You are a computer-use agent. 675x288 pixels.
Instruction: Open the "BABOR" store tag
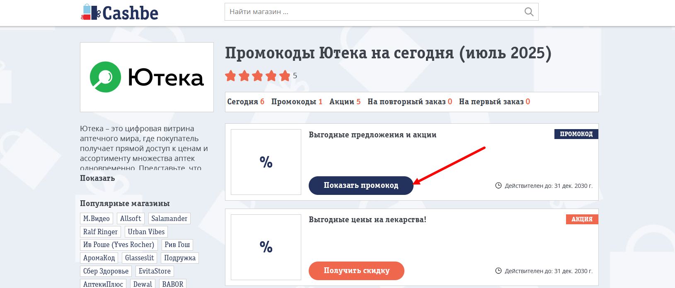[173, 284]
